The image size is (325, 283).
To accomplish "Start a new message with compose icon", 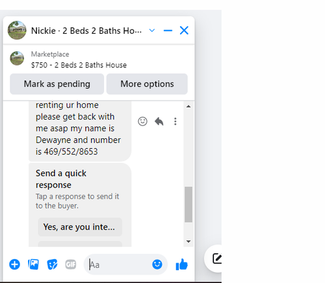I will [x=217, y=258].
